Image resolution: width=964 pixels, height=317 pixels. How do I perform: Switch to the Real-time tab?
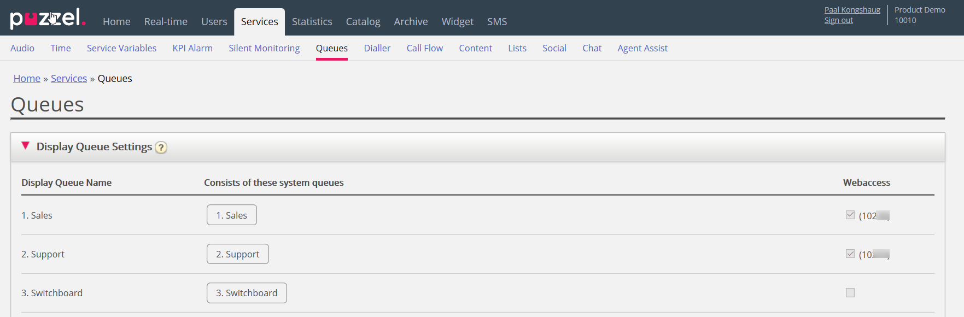click(x=166, y=22)
